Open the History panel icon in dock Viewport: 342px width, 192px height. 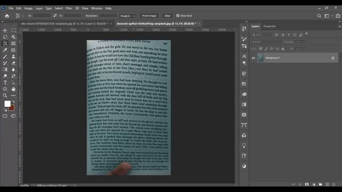244,29
